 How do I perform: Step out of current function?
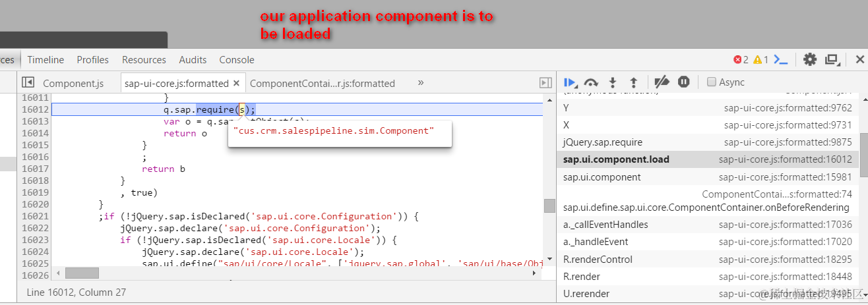[x=634, y=82]
